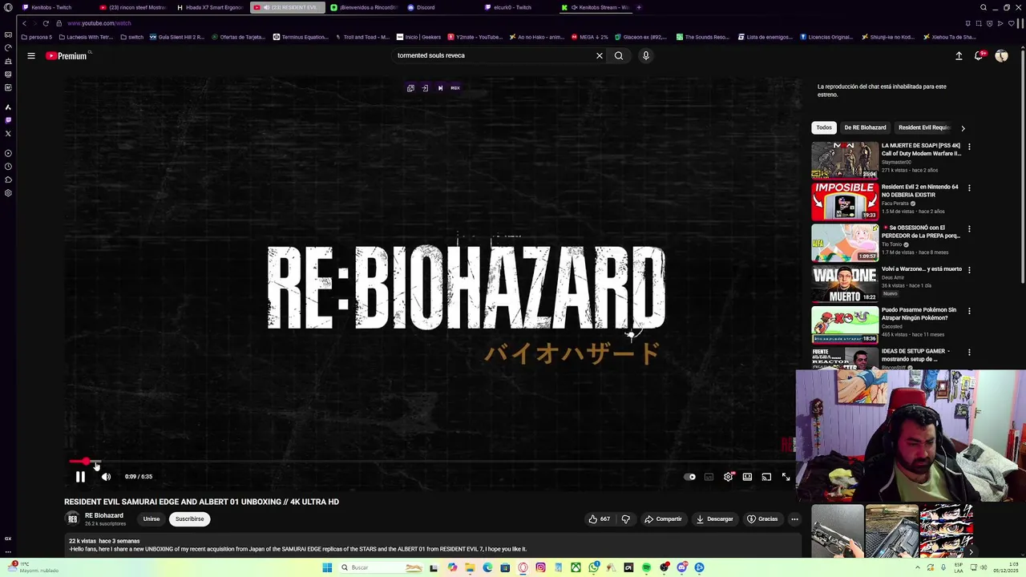Open Guía Silent Hill 2 bookmark
The width and height of the screenshot is (1026, 577).
click(x=176, y=37)
